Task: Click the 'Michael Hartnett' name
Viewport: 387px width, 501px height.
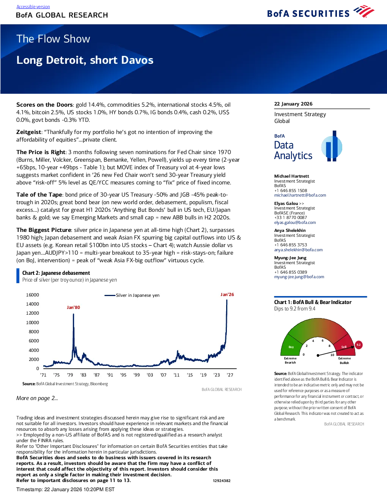Action: click(x=291, y=176)
